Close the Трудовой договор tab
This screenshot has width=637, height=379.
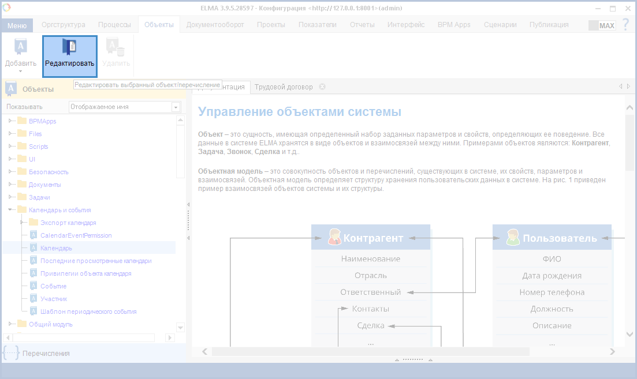(322, 87)
